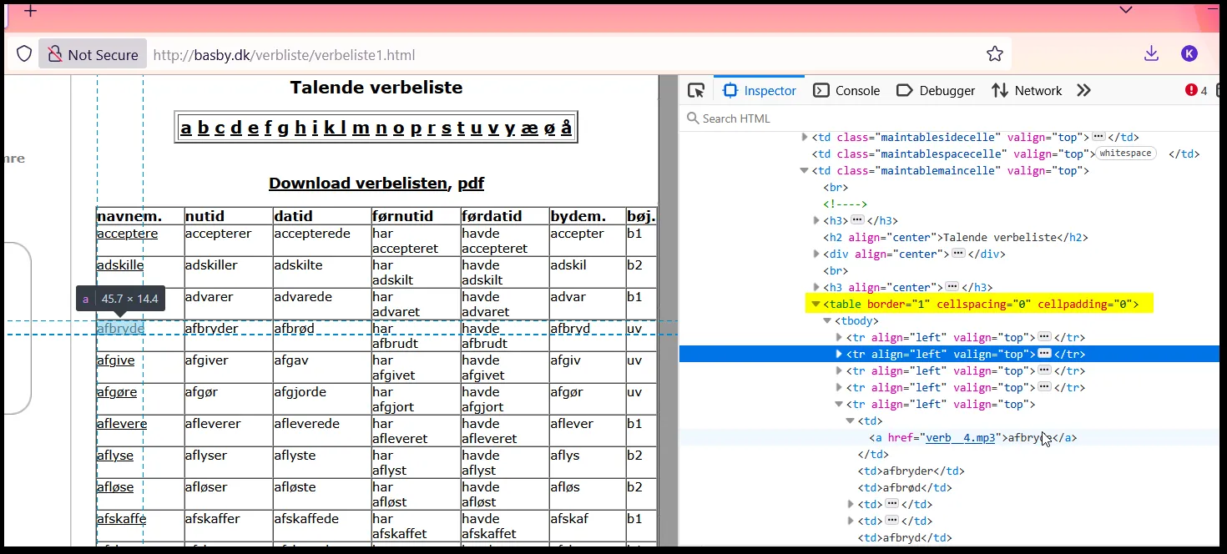Select the element picker tool in DevTools
The height and width of the screenshot is (554, 1227).
click(x=696, y=91)
